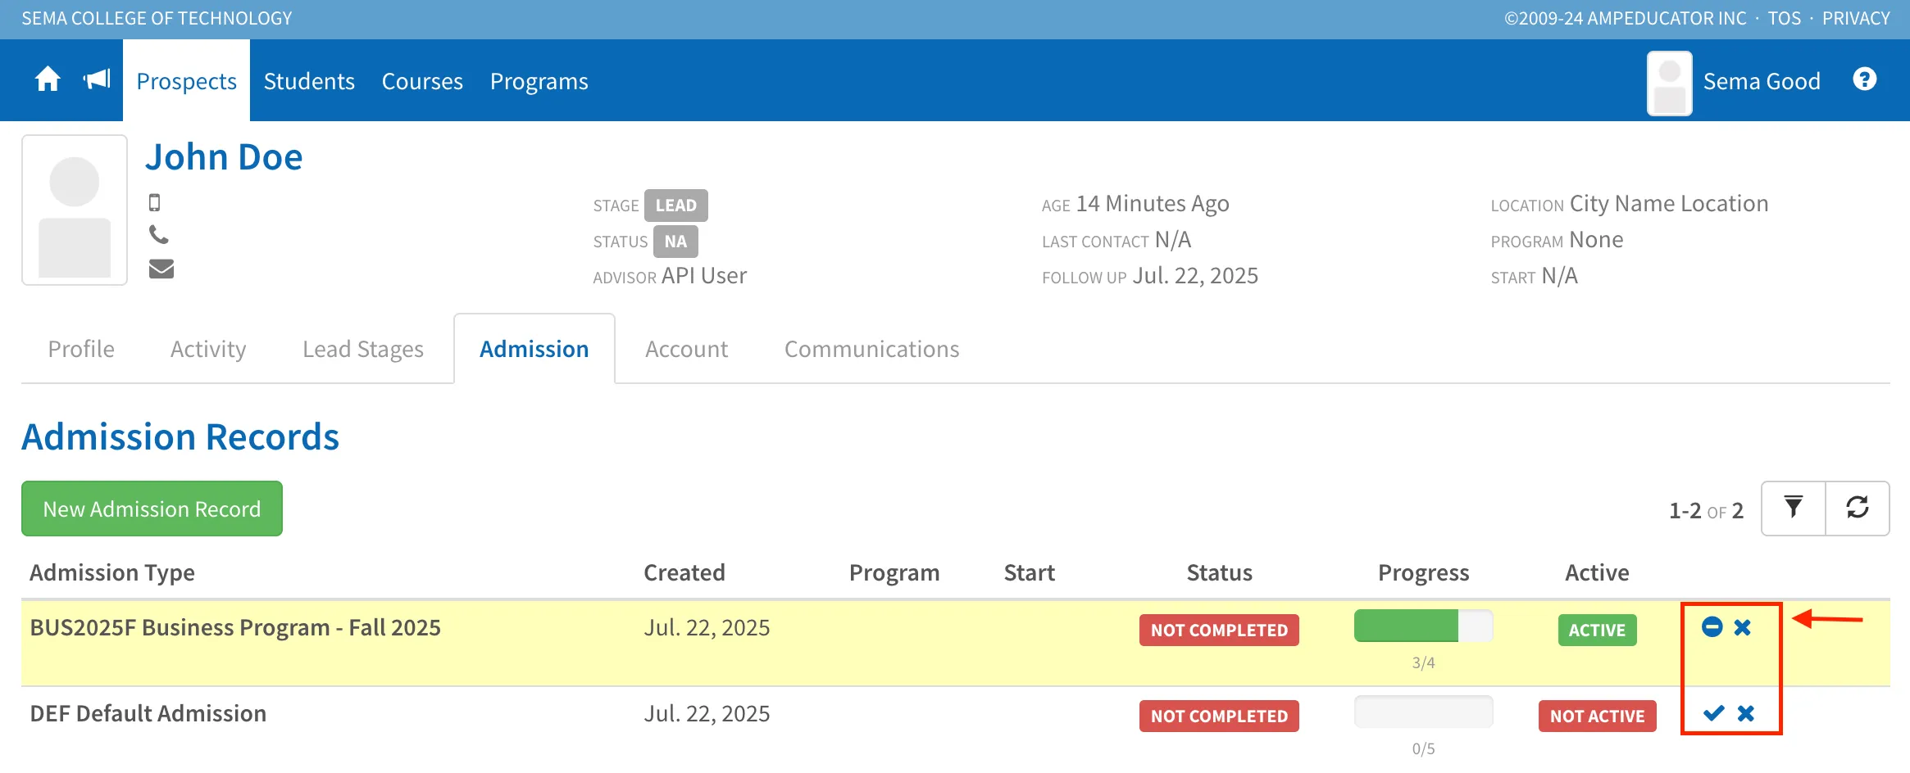Screen dimensions: 1910x773
Task: Click the John Doe name heading
Action: click(224, 156)
